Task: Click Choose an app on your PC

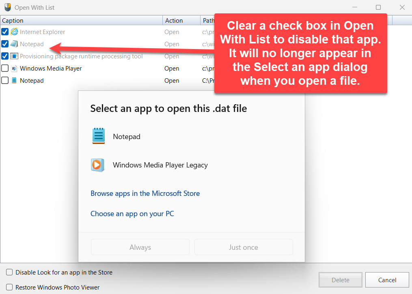Action: click(132, 214)
